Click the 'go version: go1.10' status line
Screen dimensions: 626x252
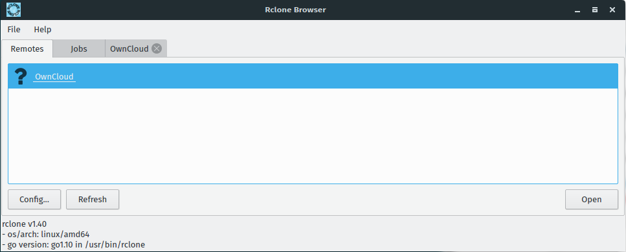pos(73,244)
